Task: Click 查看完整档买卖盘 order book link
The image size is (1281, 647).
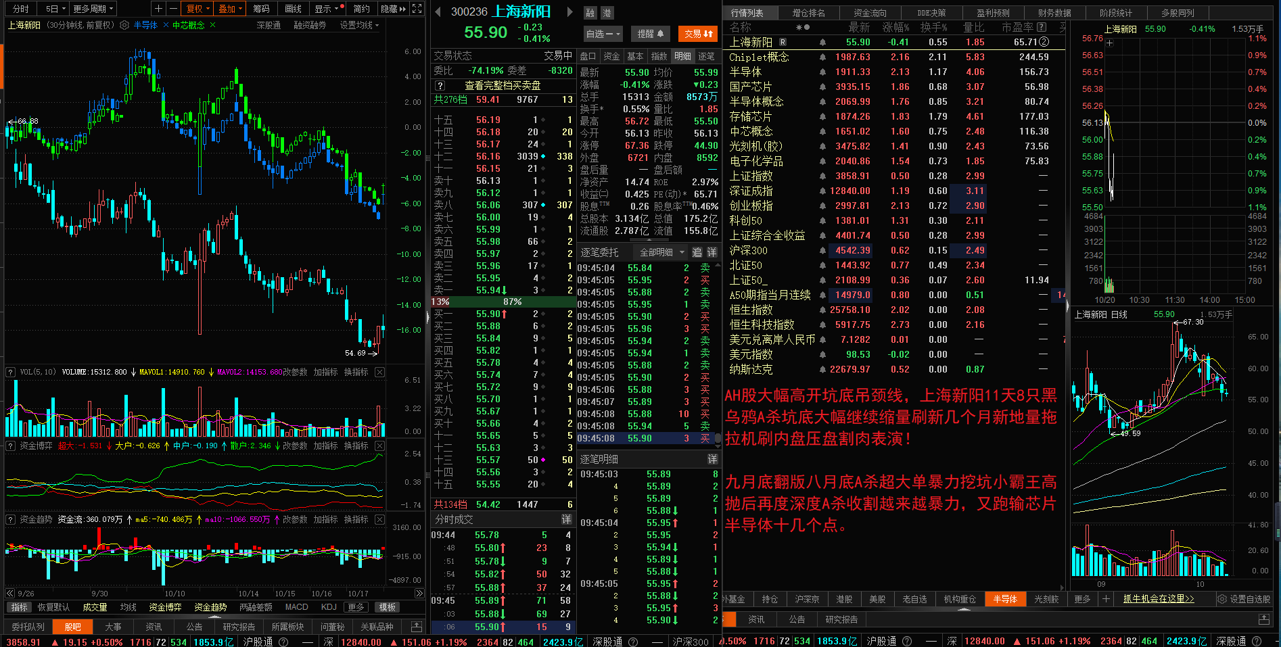Action: (503, 86)
